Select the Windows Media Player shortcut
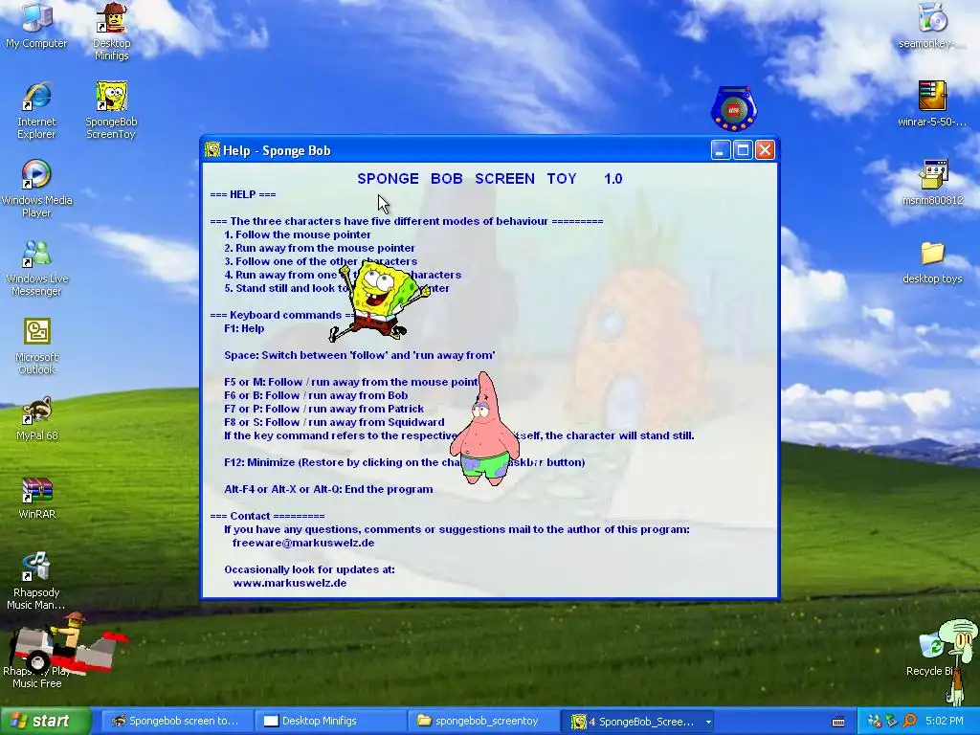The height and width of the screenshot is (735, 980). (x=36, y=189)
